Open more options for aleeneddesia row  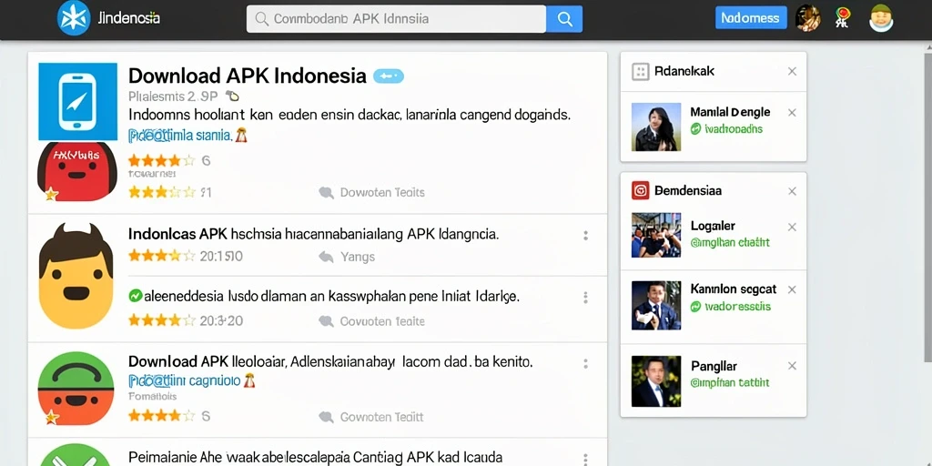[585, 298]
